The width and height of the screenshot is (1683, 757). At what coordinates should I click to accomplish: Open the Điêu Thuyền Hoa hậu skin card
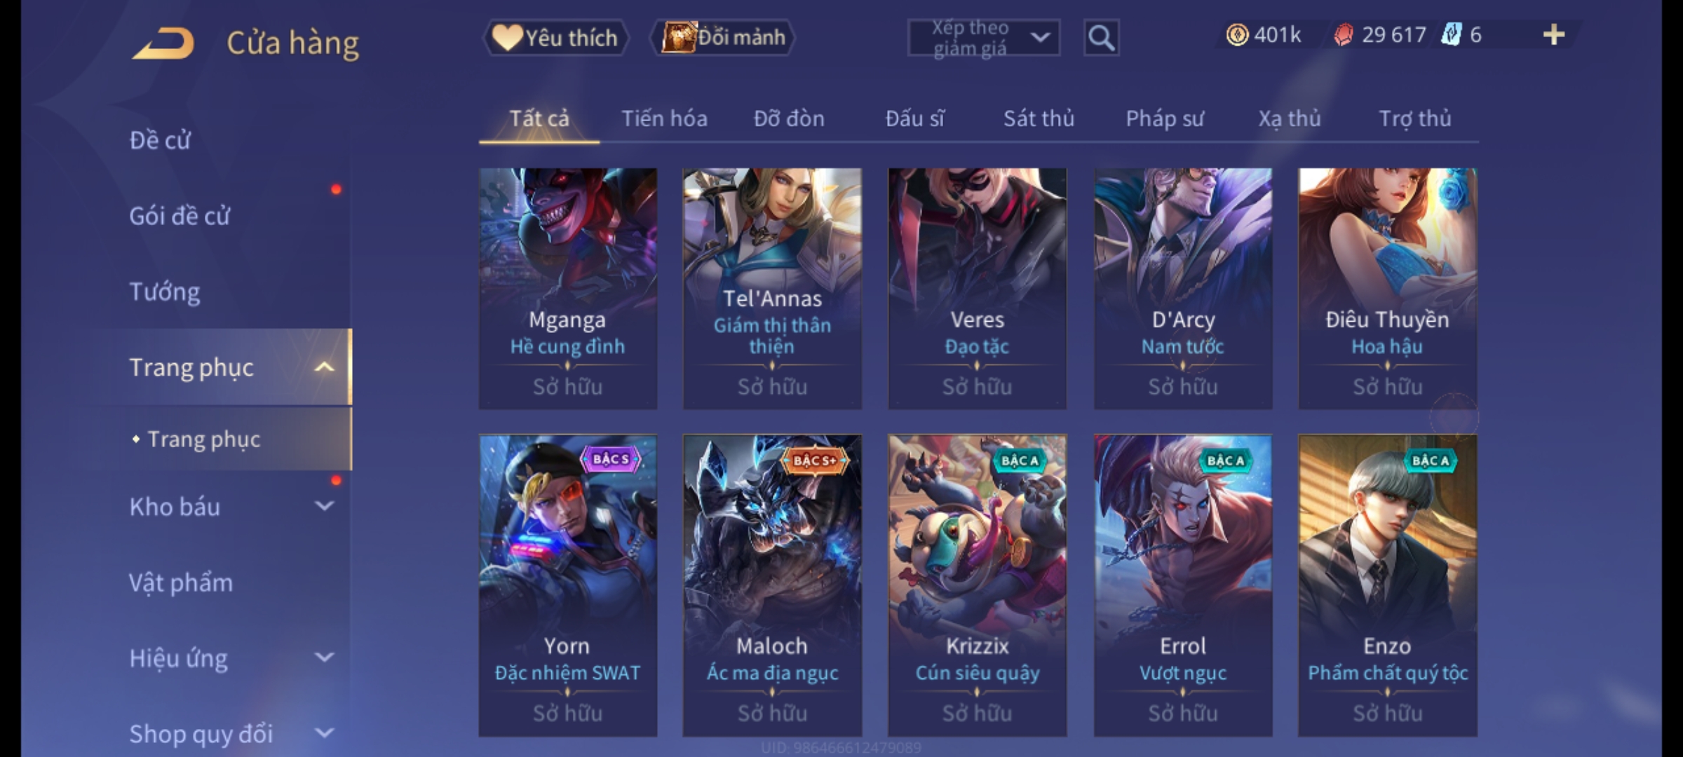point(1388,288)
